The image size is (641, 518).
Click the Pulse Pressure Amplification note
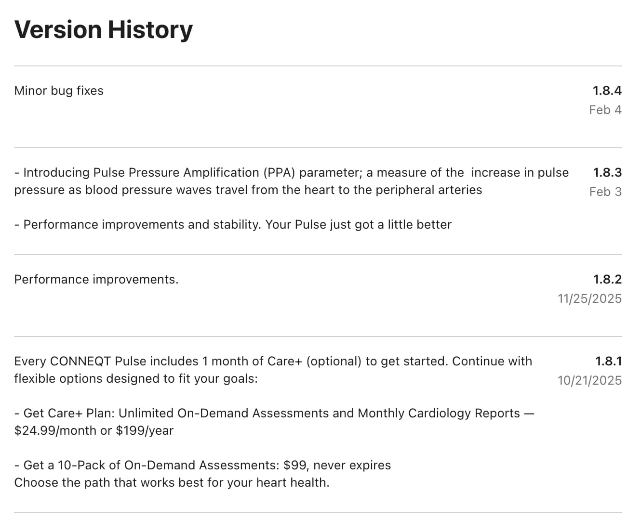coord(292,181)
